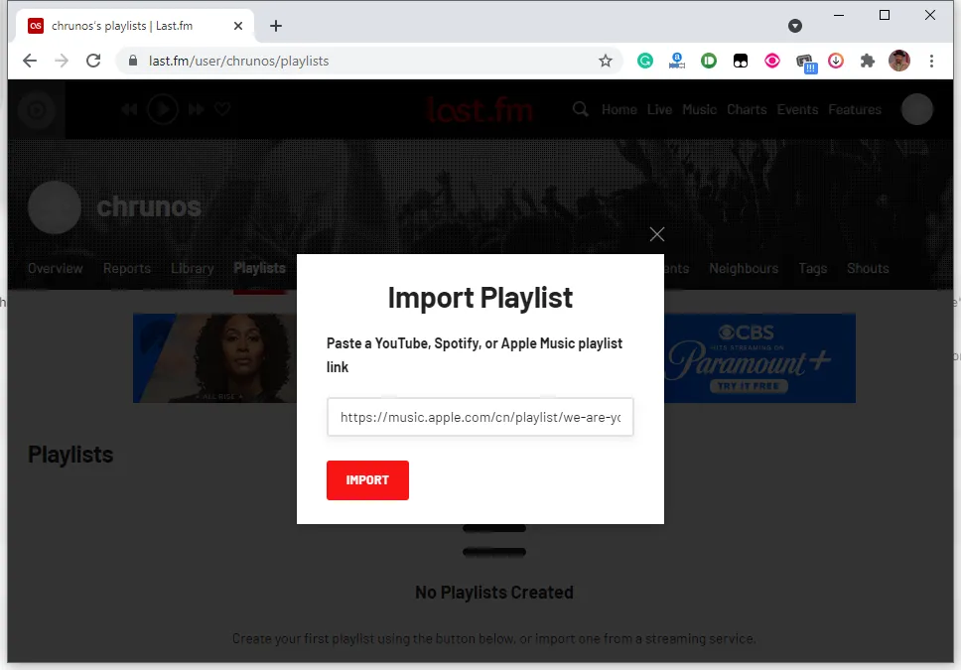Open the Events navigation link

pos(797,110)
